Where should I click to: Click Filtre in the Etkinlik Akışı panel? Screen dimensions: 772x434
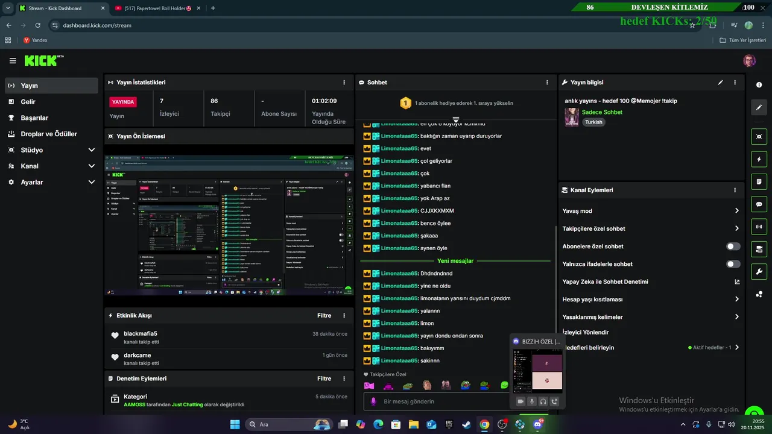click(324, 315)
